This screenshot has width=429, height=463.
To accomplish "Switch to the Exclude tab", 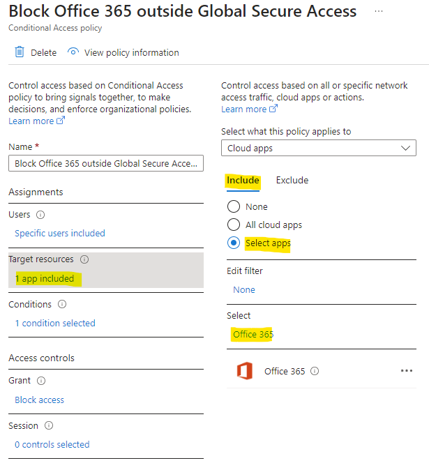I will click(292, 180).
